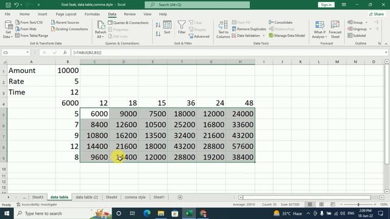Collapse the ribbon
Screen dimensions: 390x219
[386, 44]
